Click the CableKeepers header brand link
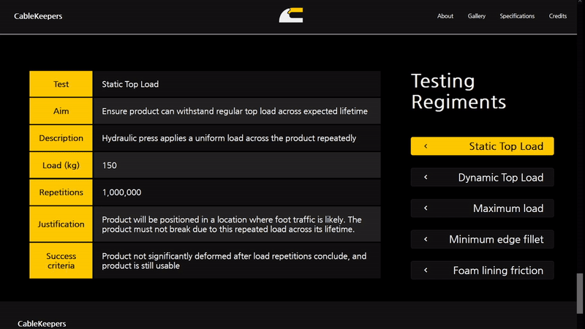The image size is (585, 329). click(38, 16)
